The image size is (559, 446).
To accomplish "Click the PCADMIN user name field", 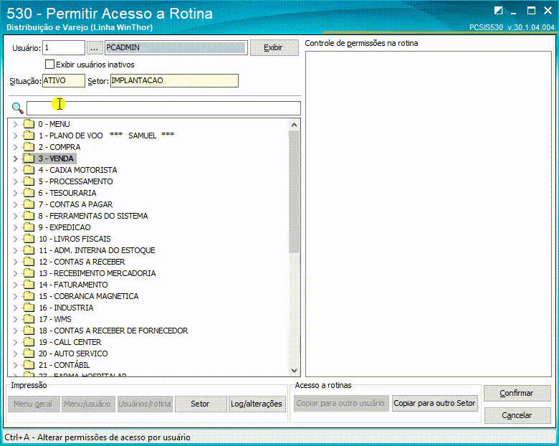I will (176, 47).
